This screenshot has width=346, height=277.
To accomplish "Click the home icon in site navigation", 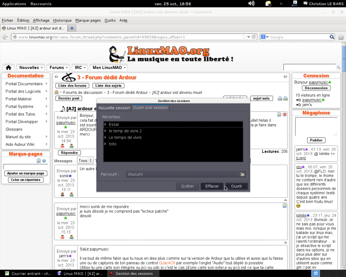I will [8, 68].
